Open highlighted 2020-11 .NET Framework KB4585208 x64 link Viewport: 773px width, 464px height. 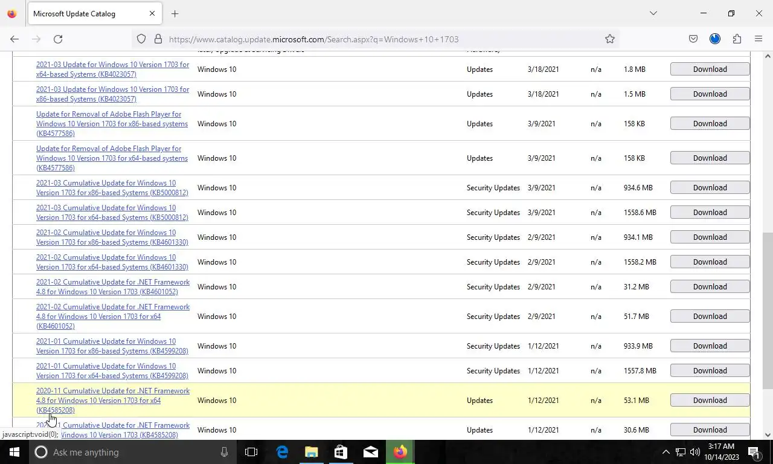tap(113, 401)
